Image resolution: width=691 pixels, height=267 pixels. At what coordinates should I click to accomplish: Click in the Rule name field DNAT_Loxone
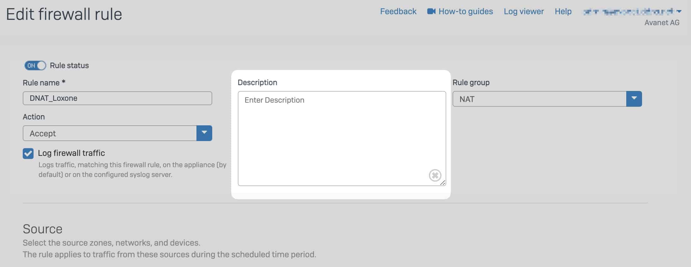(117, 98)
